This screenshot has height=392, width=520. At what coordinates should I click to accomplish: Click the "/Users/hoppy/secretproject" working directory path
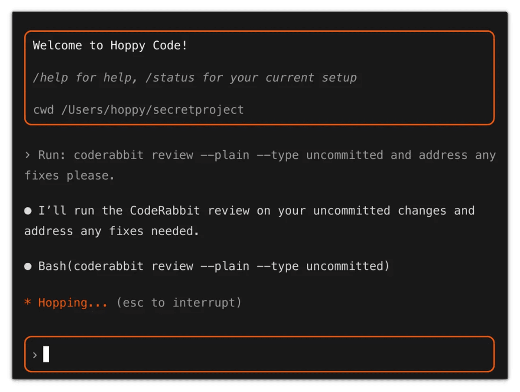153,110
